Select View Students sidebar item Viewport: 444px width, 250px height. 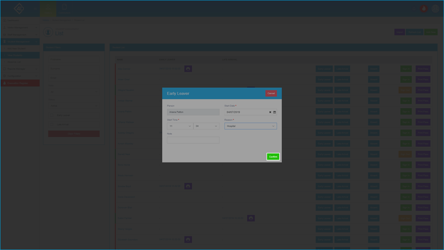click(20, 55)
